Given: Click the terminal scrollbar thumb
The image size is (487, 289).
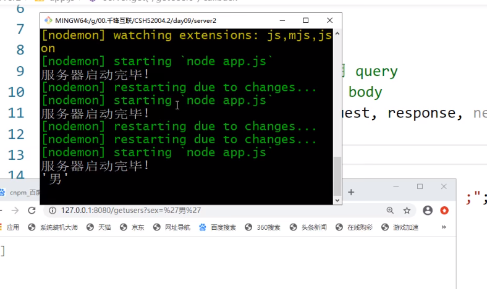Looking at the screenshot, I should 337,176.
